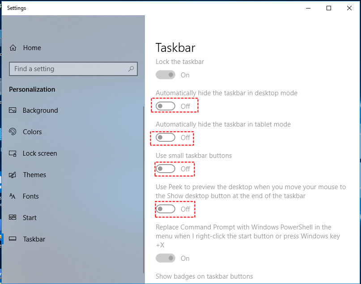Viewport: 361px width, 284px height.
Task: Disable the Windows PowerShell replacement switch
Action: pos(166,258)
